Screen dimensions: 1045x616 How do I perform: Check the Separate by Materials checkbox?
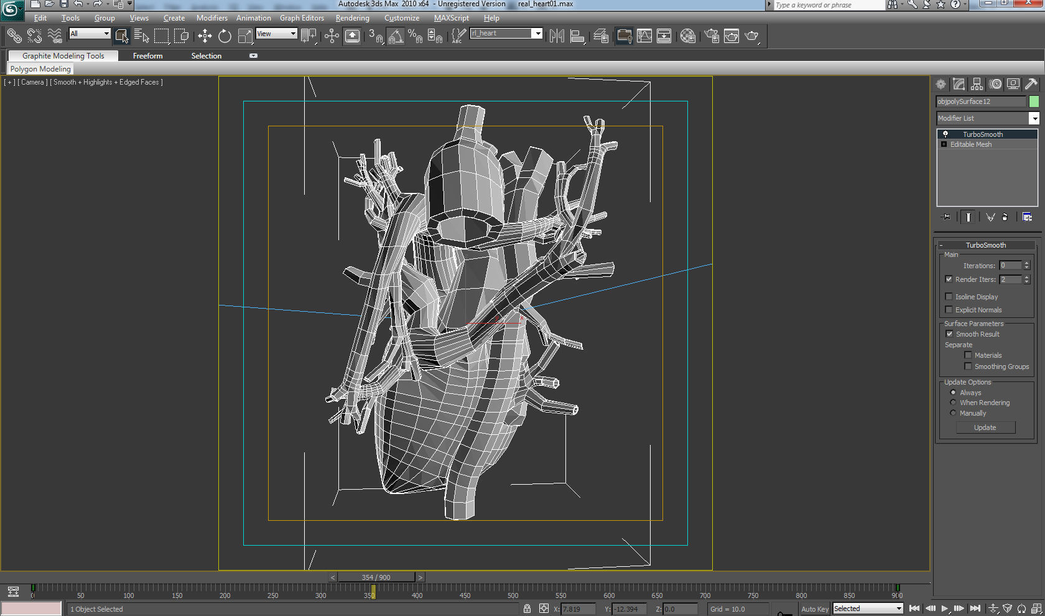[968, 355]
